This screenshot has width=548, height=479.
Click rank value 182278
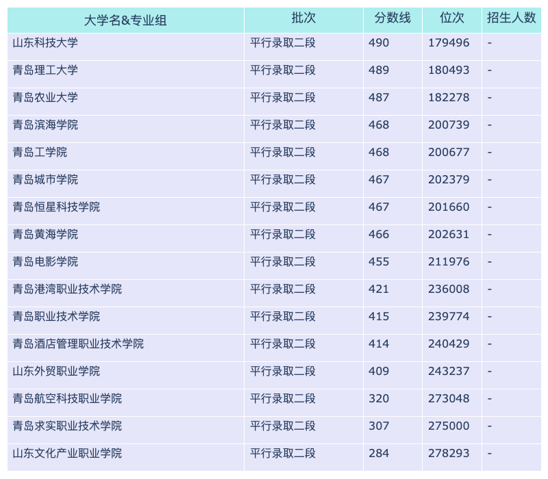click(449, 97)
